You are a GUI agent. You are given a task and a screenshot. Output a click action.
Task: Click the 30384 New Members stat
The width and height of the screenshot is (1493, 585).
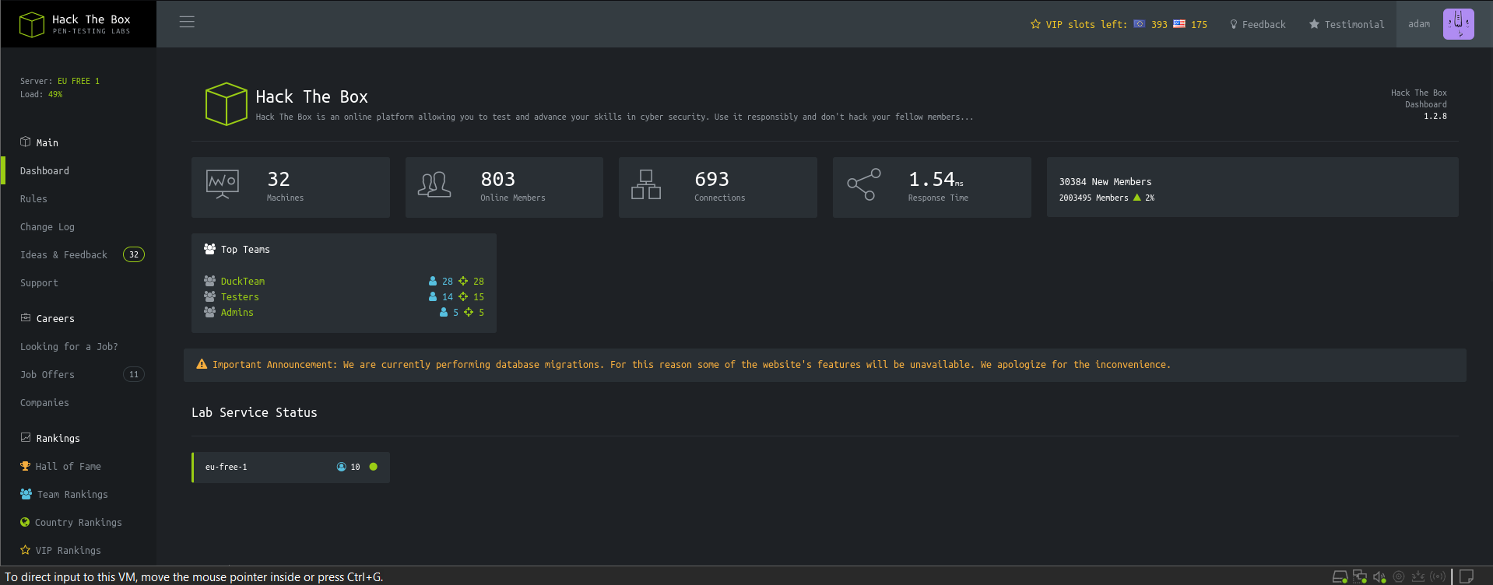[1105, 181]
